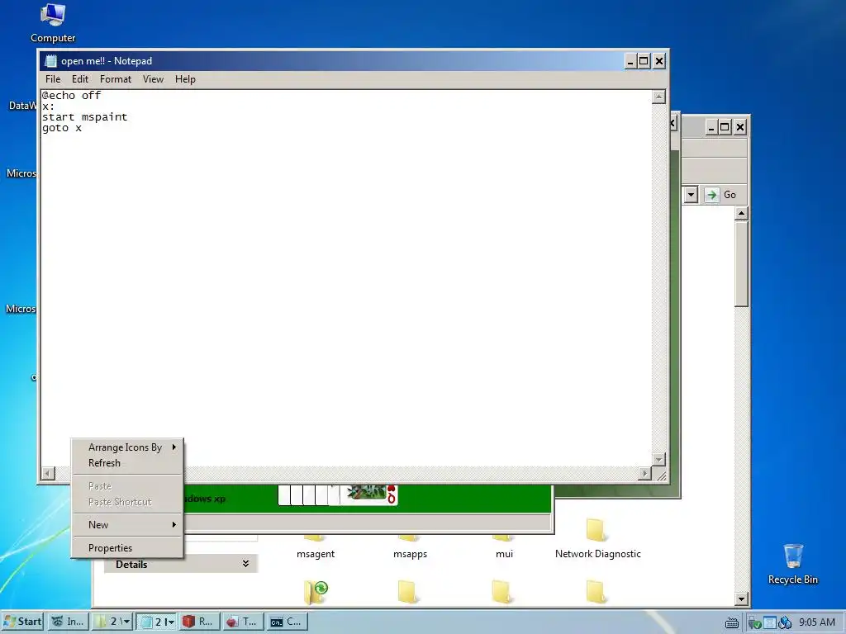Click the Start button

point(22,622)
